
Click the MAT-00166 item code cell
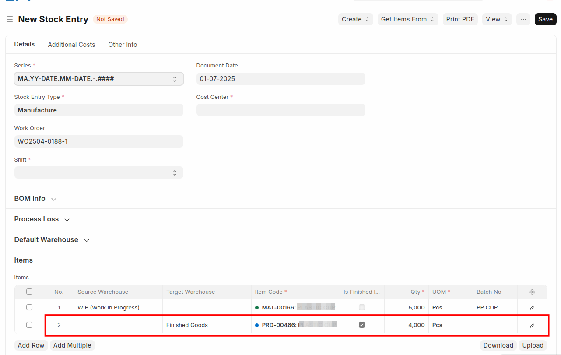coord(296,308)
